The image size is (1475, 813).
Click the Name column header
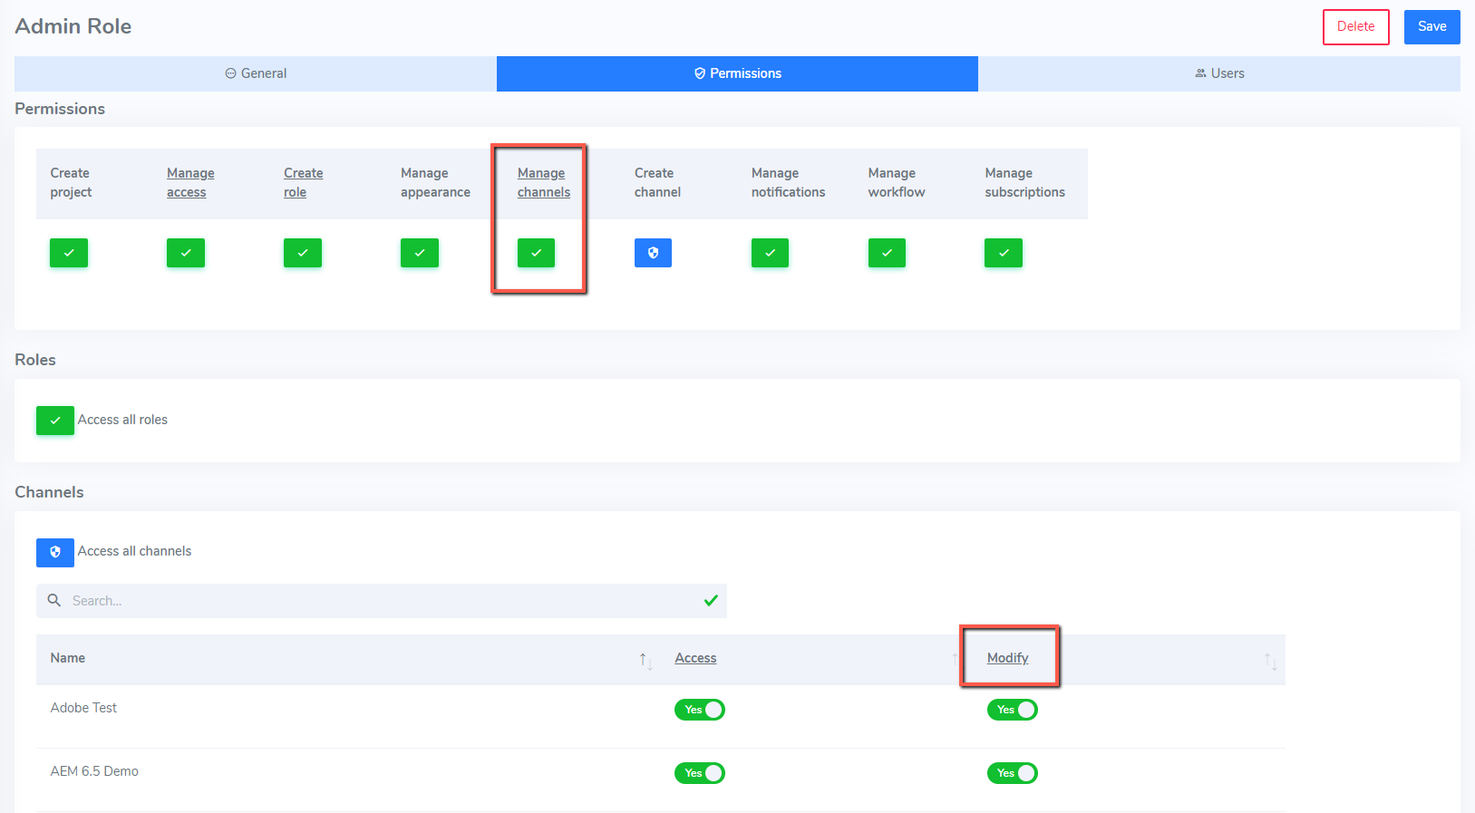pyautogui.click(x=68, y=658)
